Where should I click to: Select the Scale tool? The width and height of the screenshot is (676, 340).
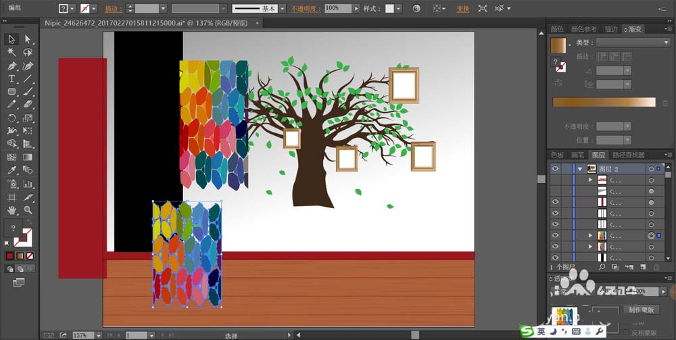(x=28, y=118)
